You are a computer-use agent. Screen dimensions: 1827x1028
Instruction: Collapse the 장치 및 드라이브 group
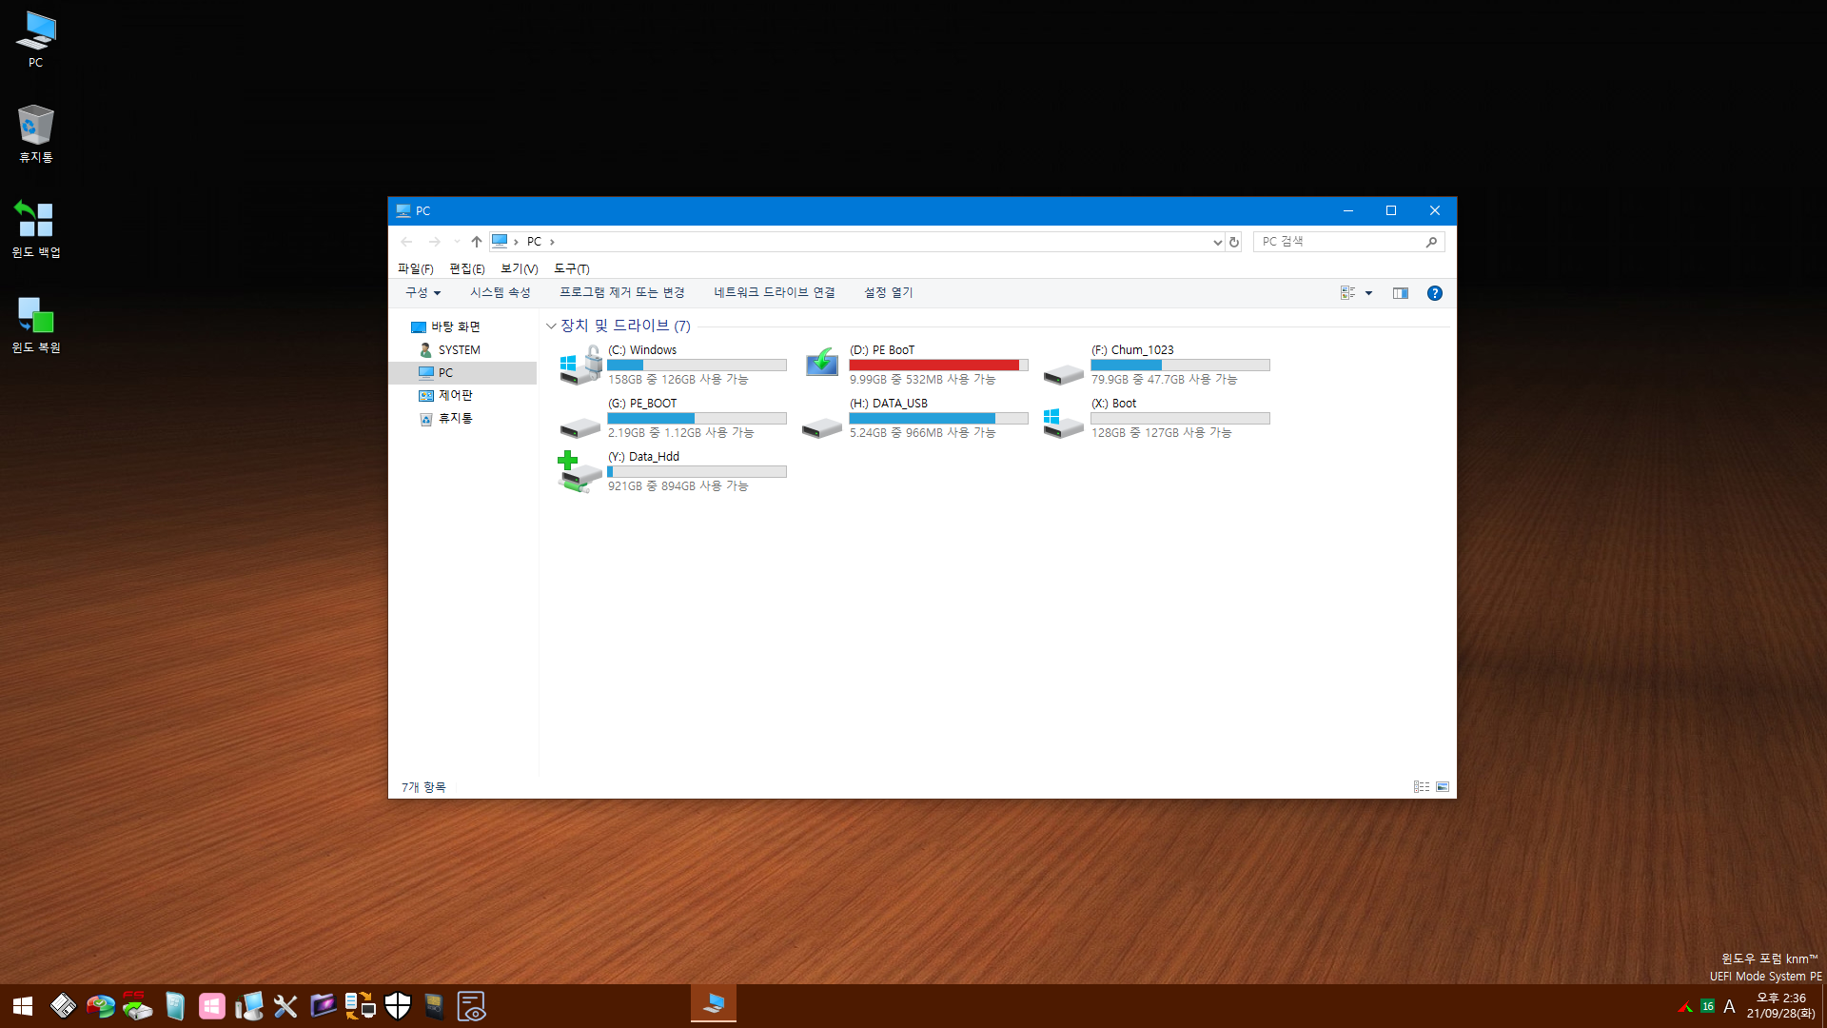[x=551, y=326]
